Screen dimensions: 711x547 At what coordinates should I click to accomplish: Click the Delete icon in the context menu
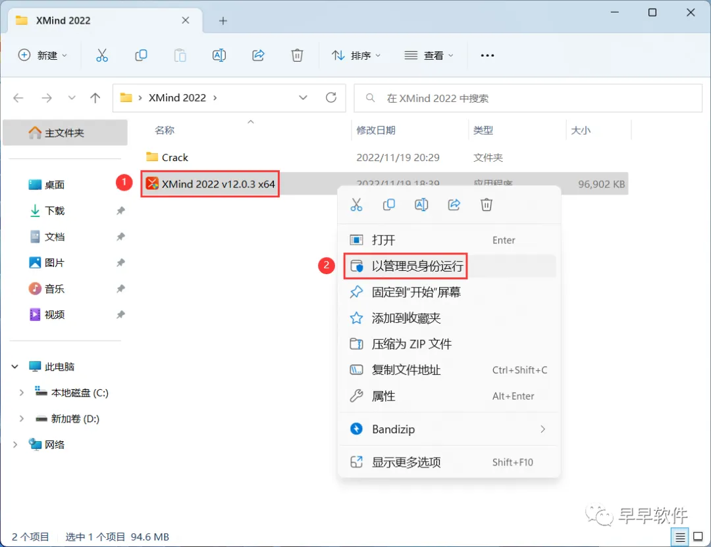point(487,204)
